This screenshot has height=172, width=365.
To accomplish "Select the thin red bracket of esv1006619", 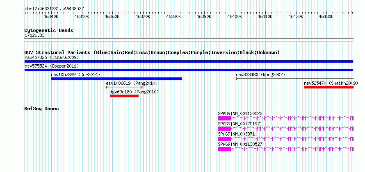I will pyautogui.click(x=124, y=87).
